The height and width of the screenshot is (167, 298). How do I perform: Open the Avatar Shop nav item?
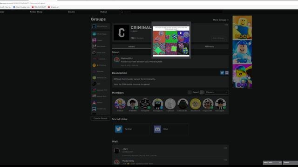click(x=36, y=12)
